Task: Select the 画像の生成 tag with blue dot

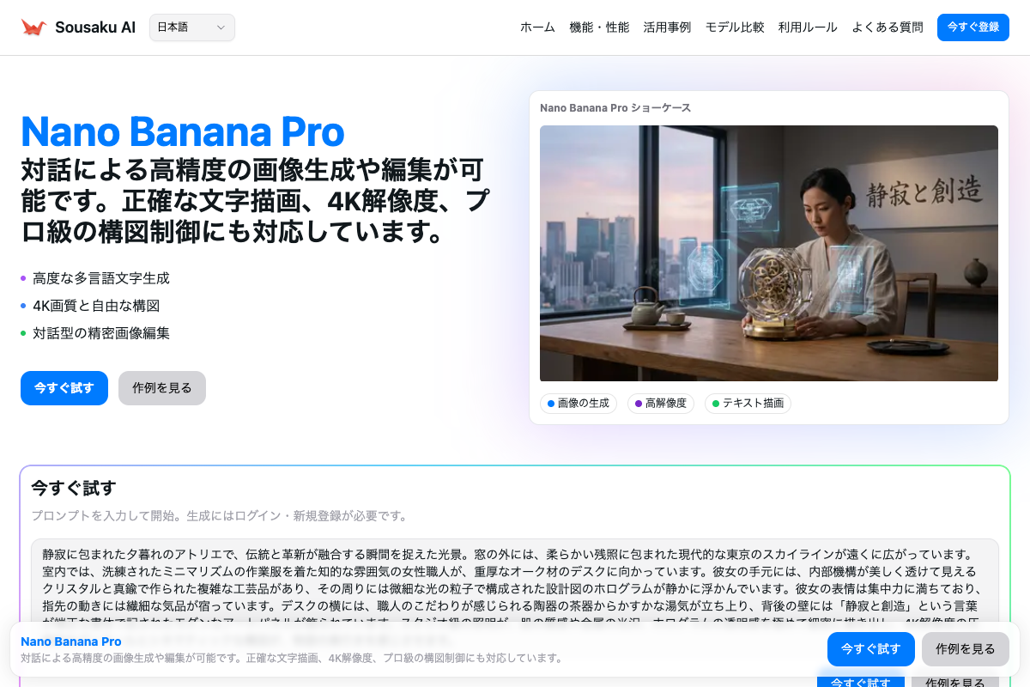Action: 579,403
